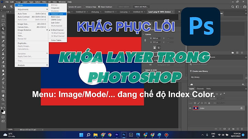
Task: Select the Rectangular Marquee tool
Action: click(x=3, y=20)
